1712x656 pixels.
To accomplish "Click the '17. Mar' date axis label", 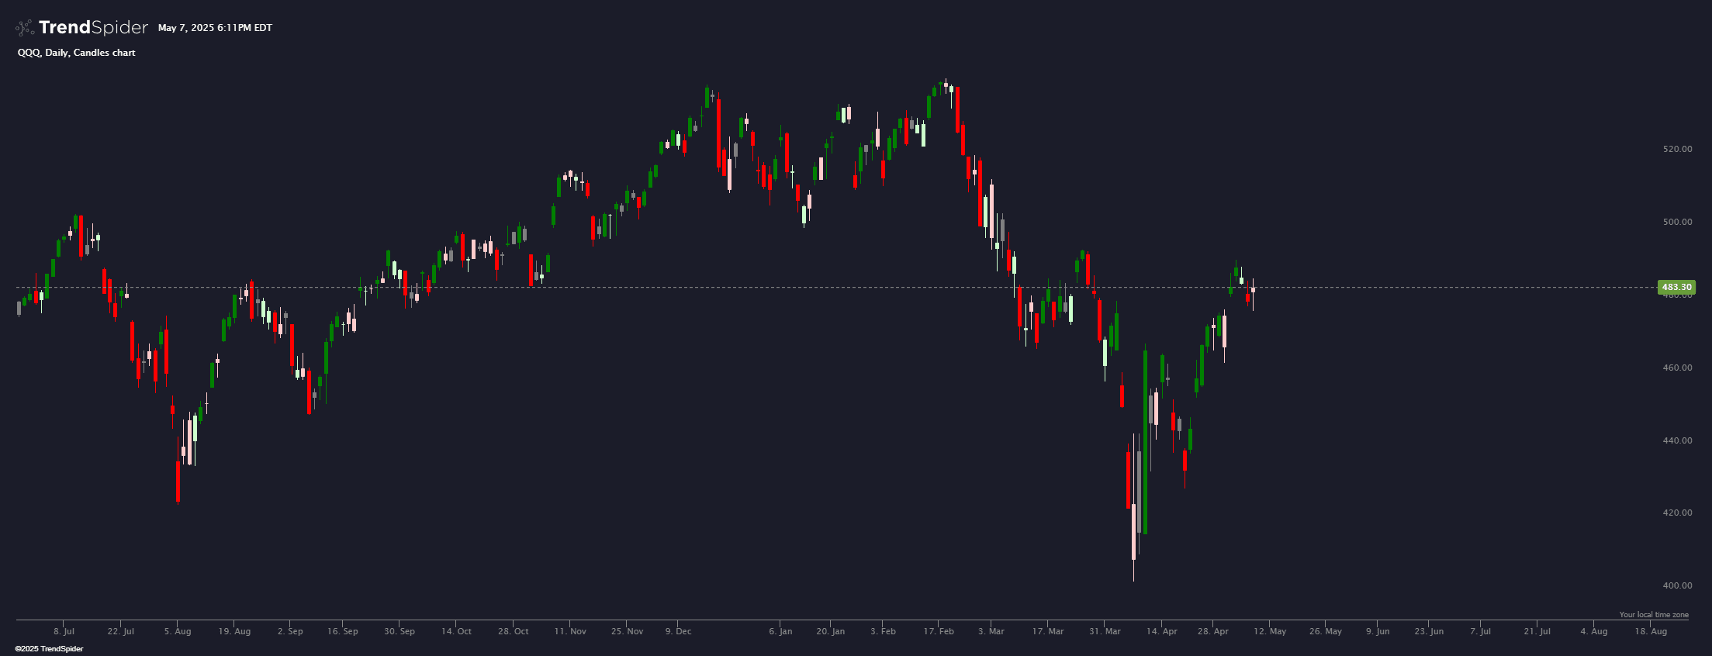I will point(1048,631).
